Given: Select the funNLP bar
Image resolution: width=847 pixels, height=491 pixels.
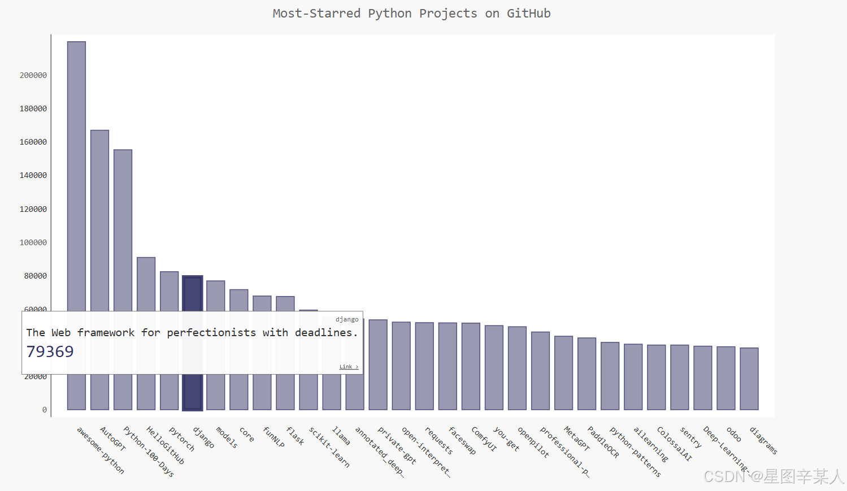Looking at the screenshot, I should coord(262,303).
